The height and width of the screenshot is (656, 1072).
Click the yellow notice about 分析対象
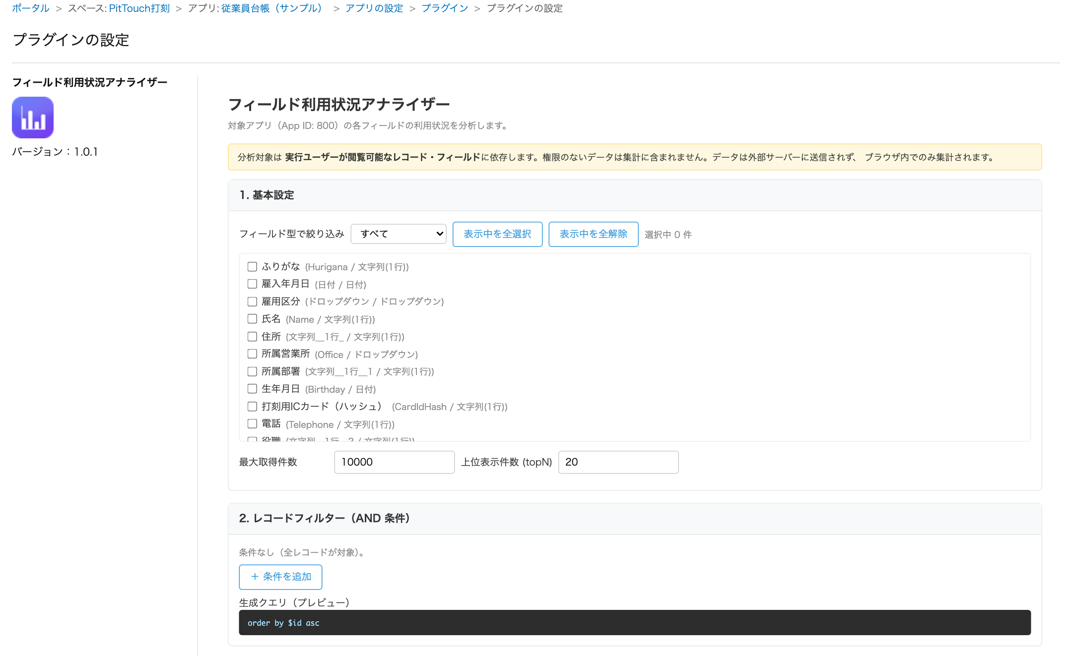[x=635, y=157]
